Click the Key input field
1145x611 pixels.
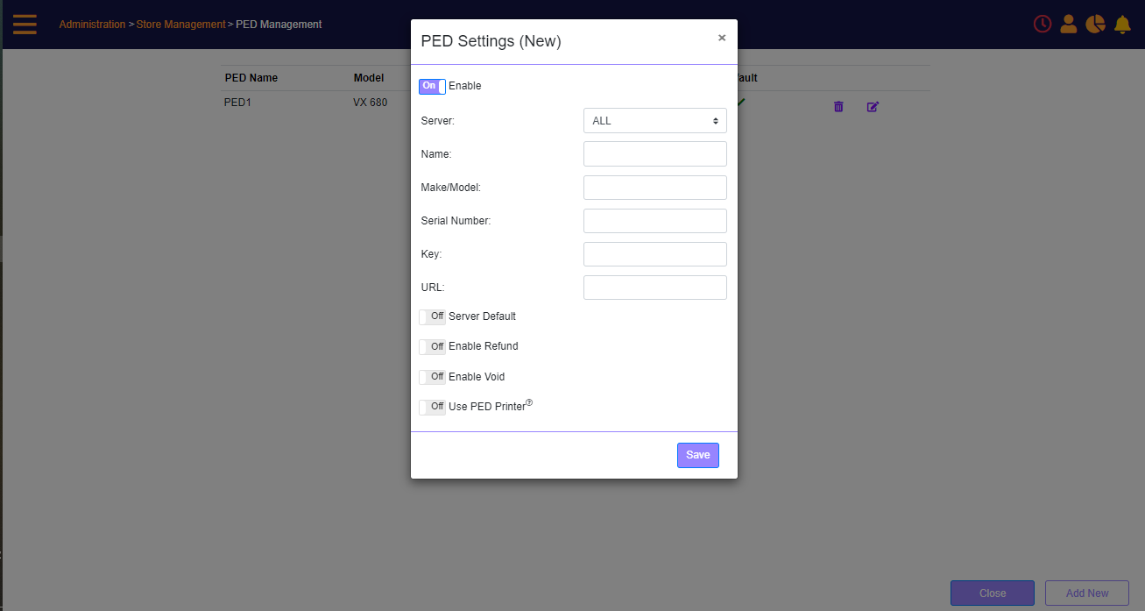[x=655, y=254]
